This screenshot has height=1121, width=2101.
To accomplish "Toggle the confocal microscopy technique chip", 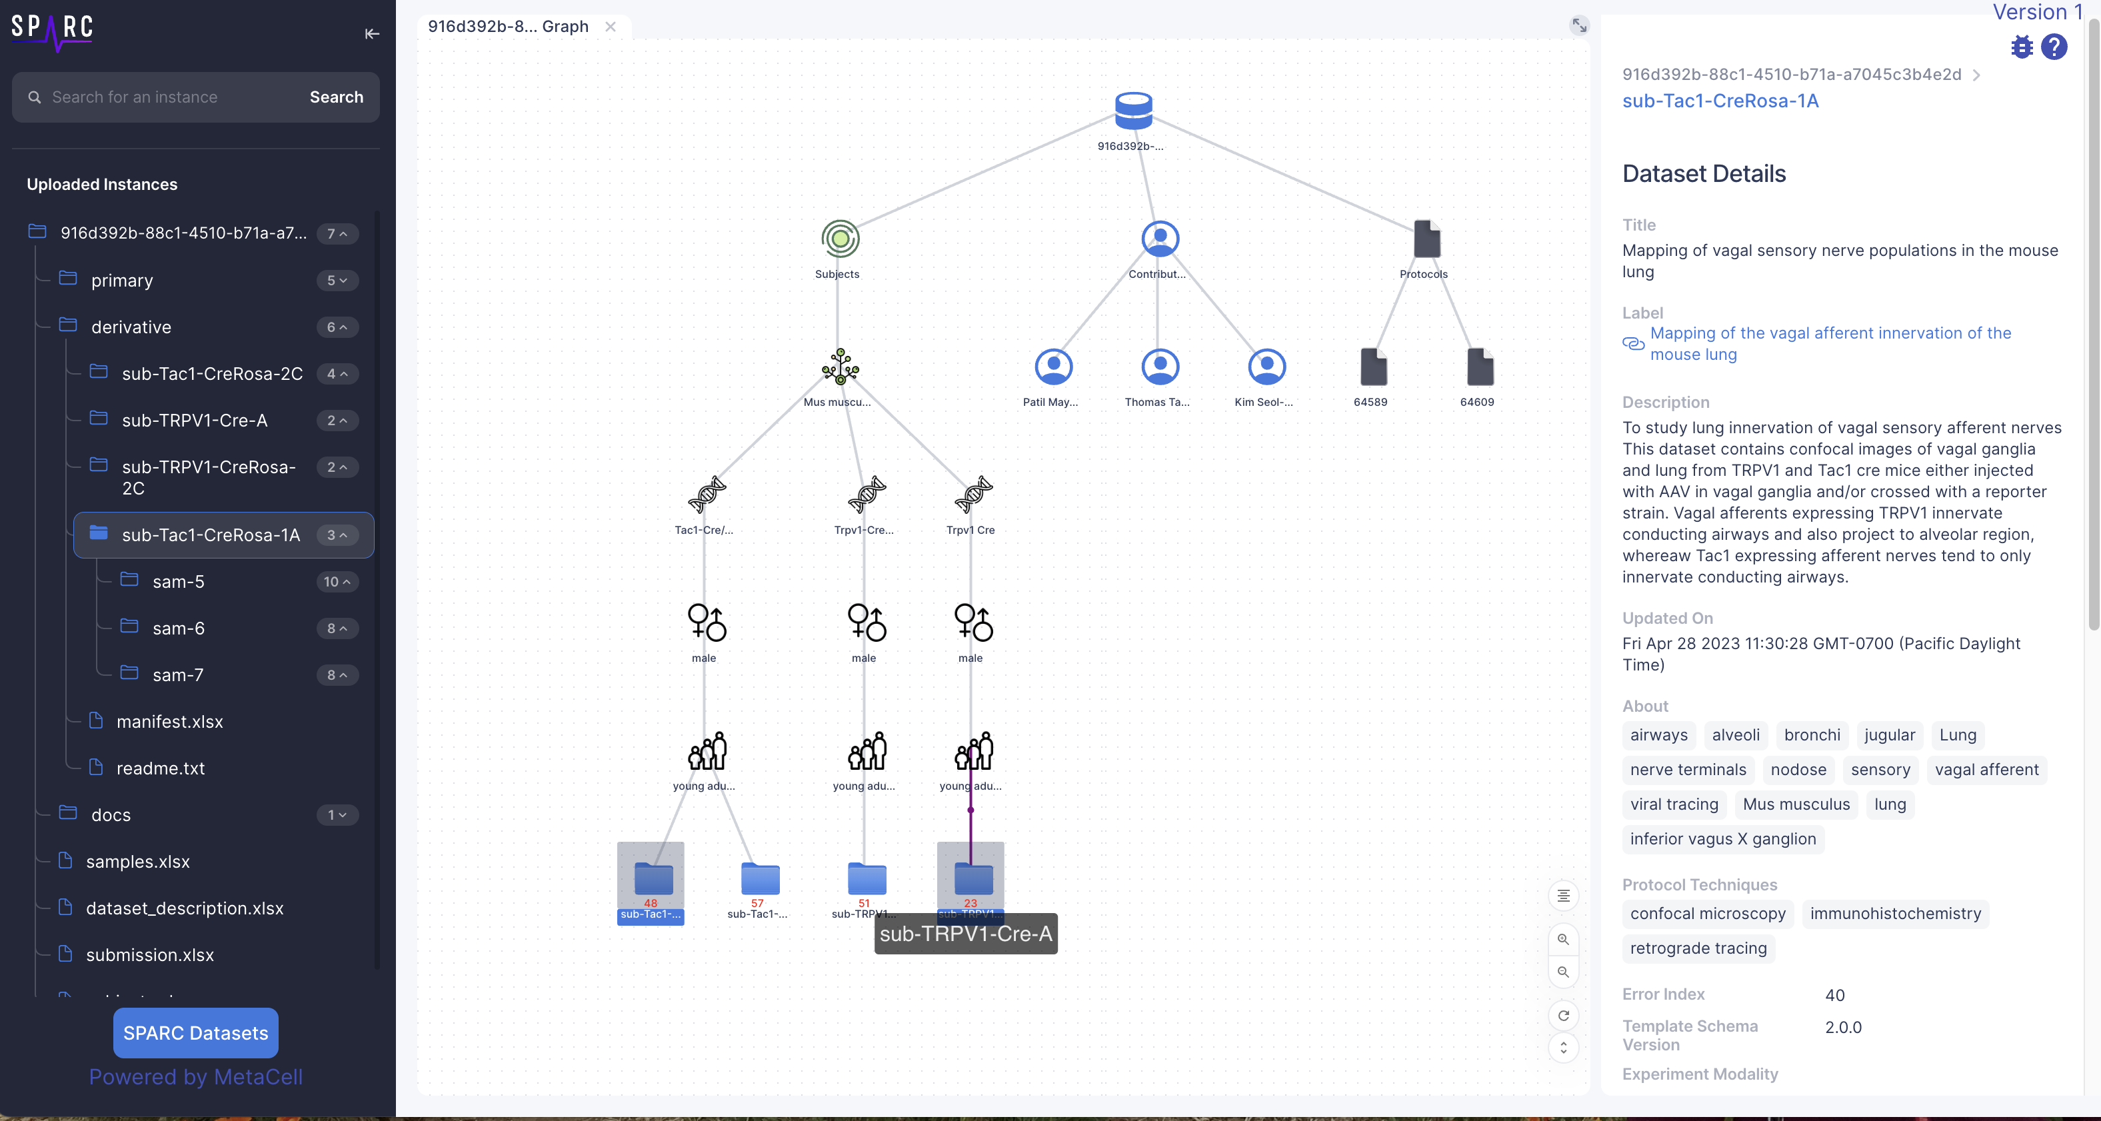I will [x=1706, y=914].
